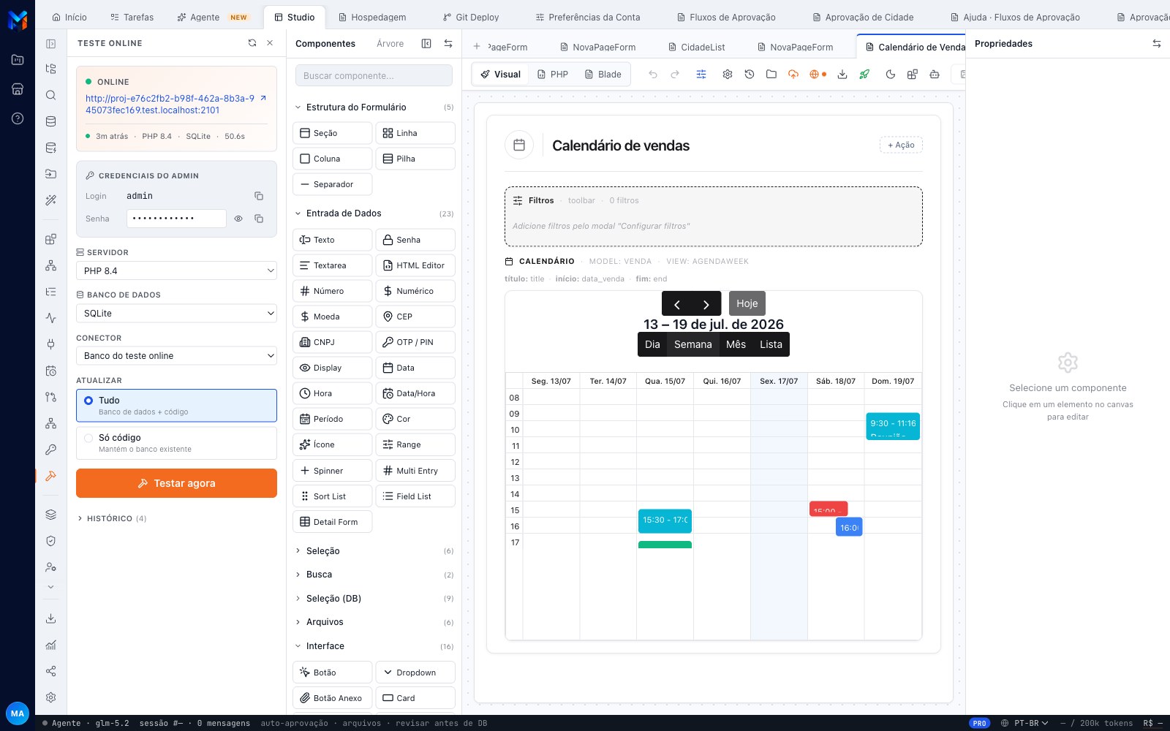Click the redo arrow in the editor toolbar
This screenshot has height=731, width=1170.
pyautogui.click(x=675, y=75)
